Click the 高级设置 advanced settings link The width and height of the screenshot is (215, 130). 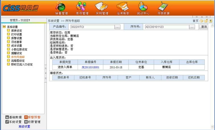point(24,127)
